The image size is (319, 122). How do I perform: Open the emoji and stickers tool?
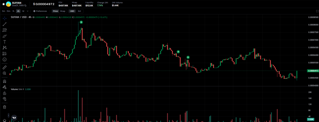tap(5, 60)
